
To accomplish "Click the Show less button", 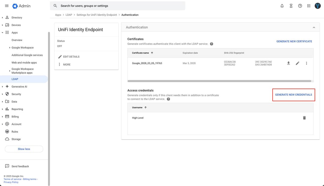I will [x=24, y=149].
